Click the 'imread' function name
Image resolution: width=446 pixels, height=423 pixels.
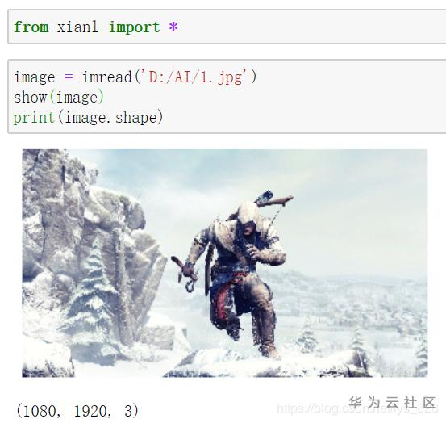tap(107, 77)
